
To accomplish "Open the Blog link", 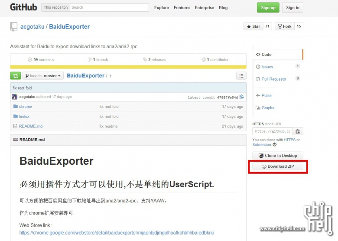I will click(223, 7).
